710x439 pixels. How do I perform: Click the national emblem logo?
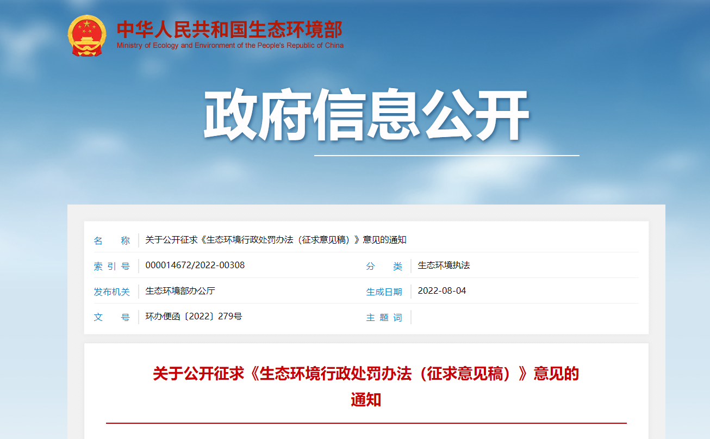click(87, 35)
